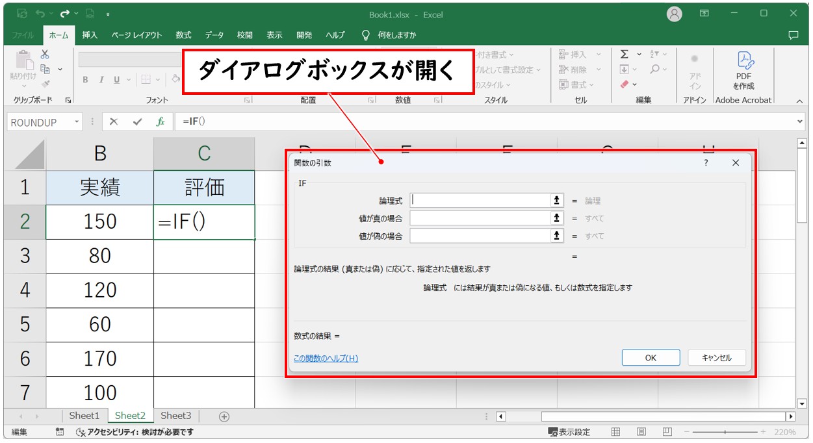The width and height of the screenshot is (813, 443).
Task: Click the Redo arrow icon
Action: [x=64, y=13]
